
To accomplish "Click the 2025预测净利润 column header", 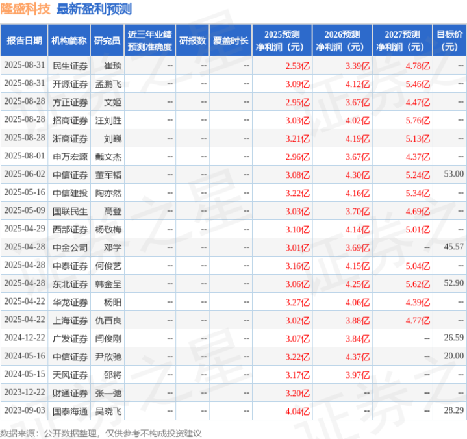I will click(282, 40).
